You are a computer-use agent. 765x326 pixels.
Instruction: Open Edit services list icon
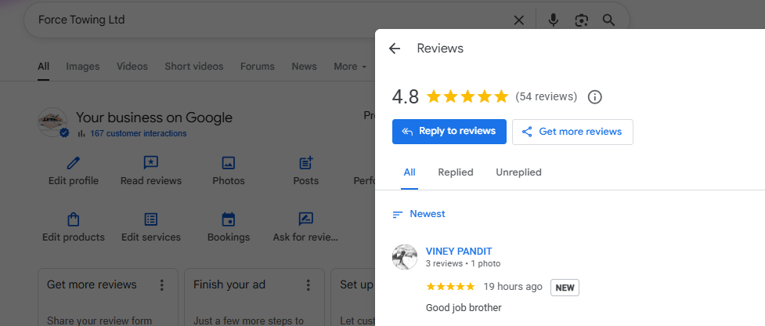pyautogui.click(x=150, y=219)
